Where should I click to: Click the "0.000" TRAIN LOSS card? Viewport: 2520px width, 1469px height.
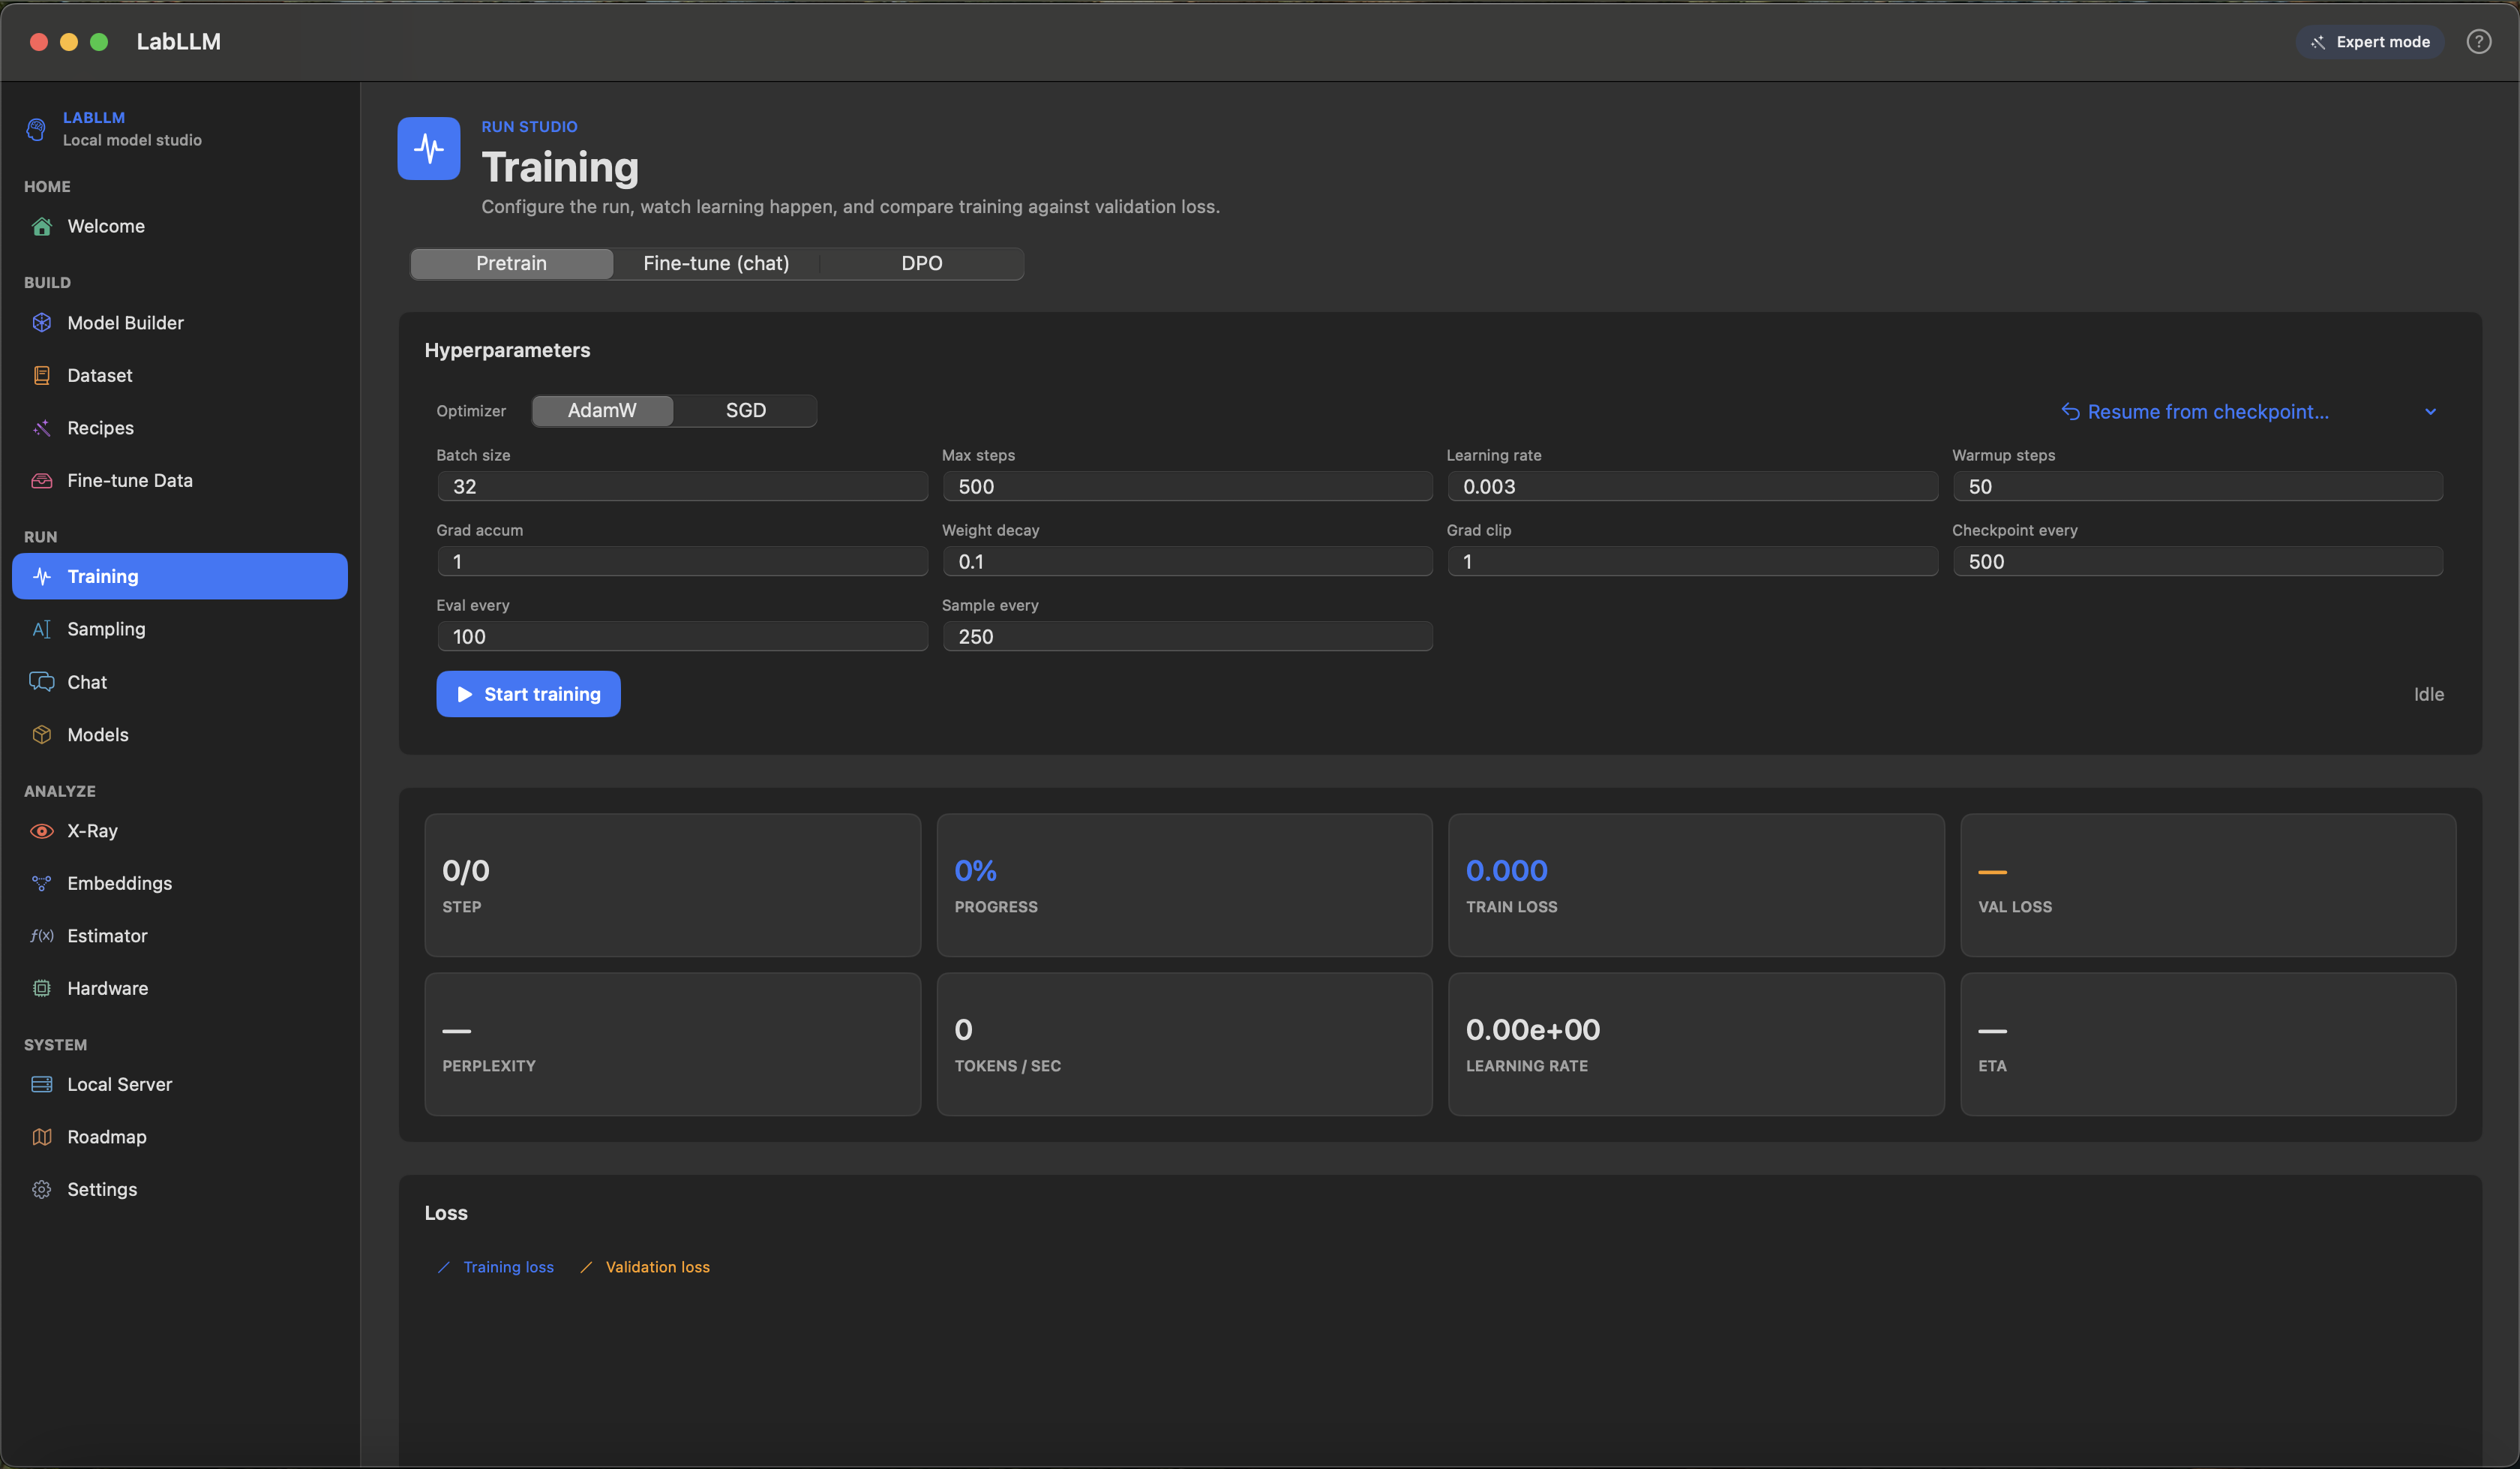(x=1696, y=885)
